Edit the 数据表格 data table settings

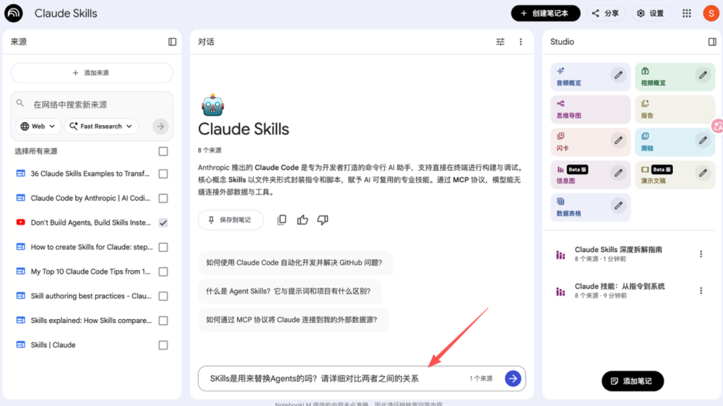[x=619, y=205]
